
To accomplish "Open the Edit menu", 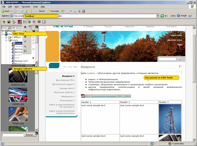I will [x=10, y=7].
